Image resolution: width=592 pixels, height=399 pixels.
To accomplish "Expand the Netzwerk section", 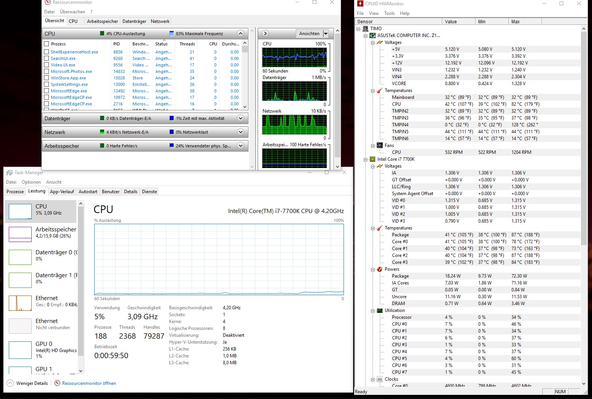I will 240,132.
